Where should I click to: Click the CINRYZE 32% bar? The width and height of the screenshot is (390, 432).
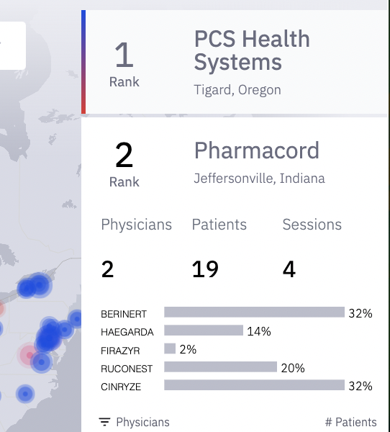pos(254,385)
